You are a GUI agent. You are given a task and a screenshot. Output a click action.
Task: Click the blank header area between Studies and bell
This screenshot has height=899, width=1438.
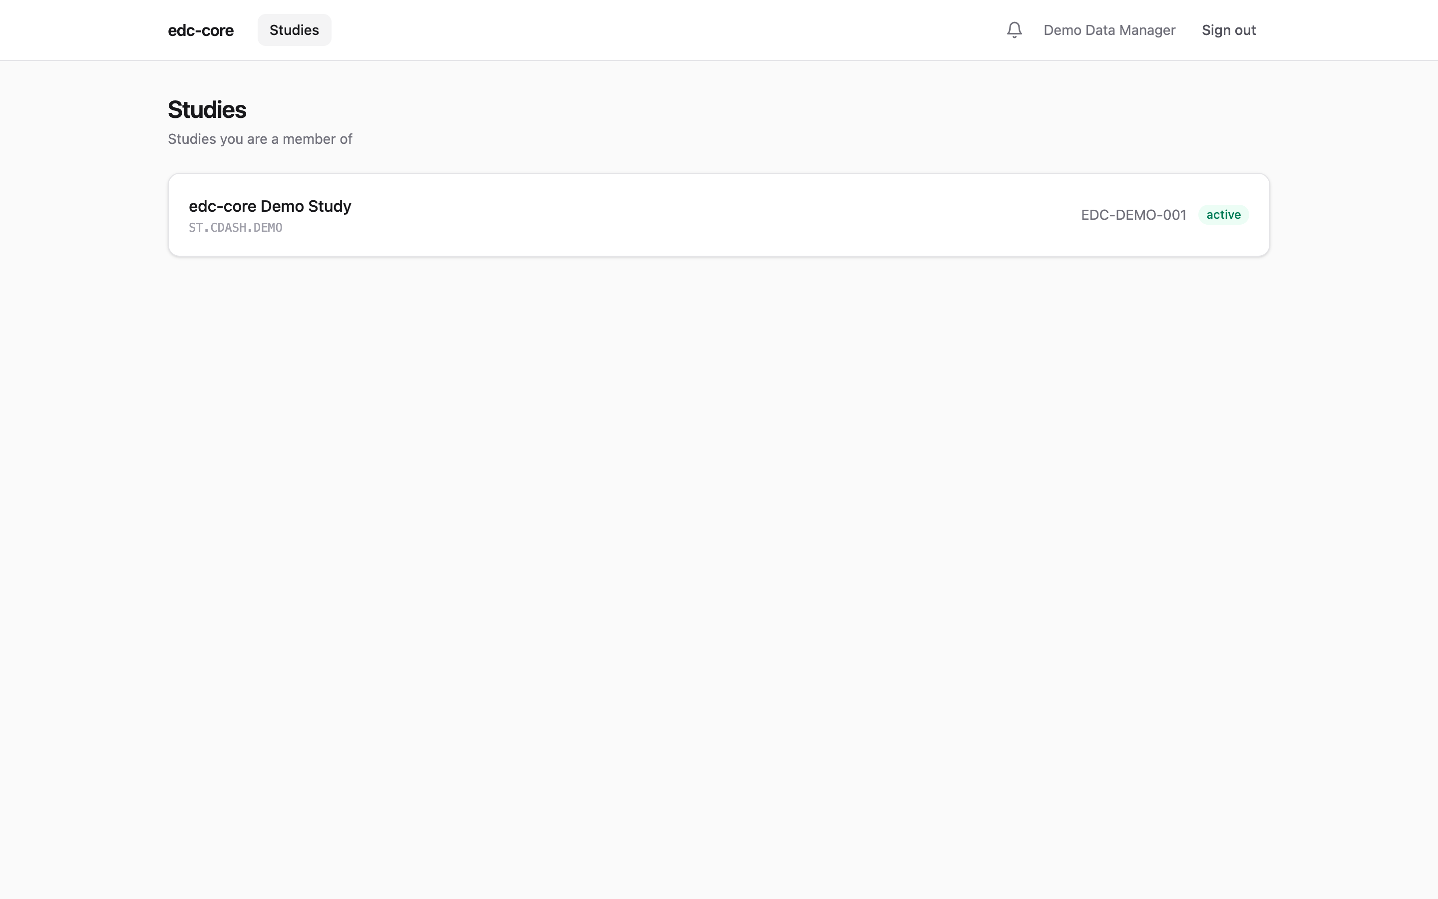(x=666, y=30)
